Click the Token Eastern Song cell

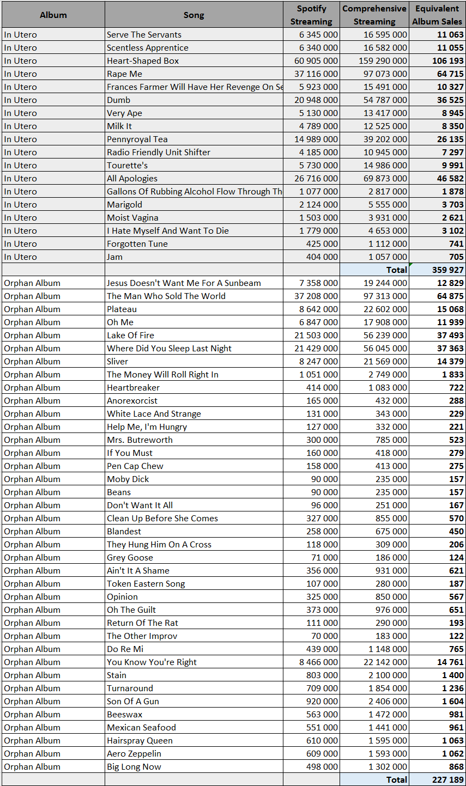pyautogui.click(x=193, y=583)
